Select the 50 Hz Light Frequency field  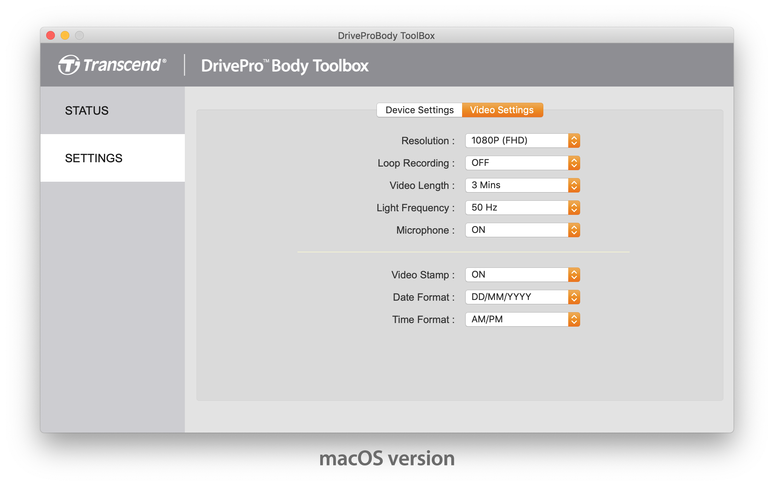click(521, 208)
